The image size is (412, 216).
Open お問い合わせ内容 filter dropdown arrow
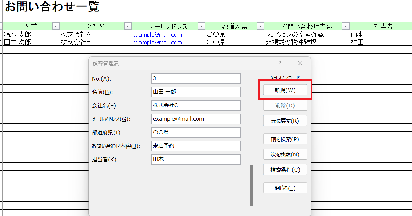tap(345, 27)
